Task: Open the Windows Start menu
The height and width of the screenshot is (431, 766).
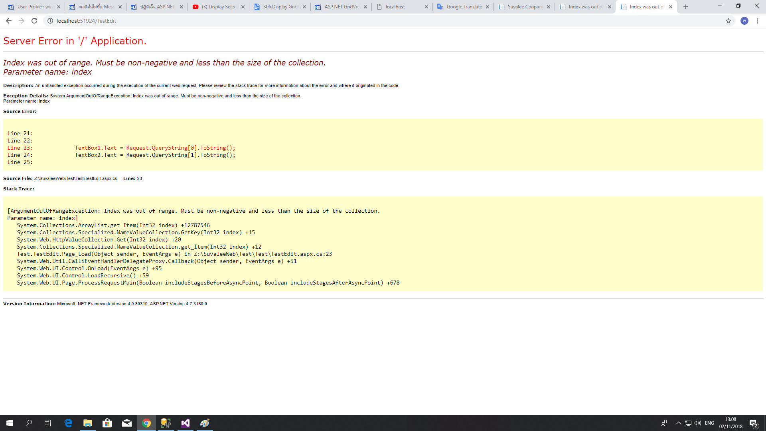Action: tap(10, 423)
